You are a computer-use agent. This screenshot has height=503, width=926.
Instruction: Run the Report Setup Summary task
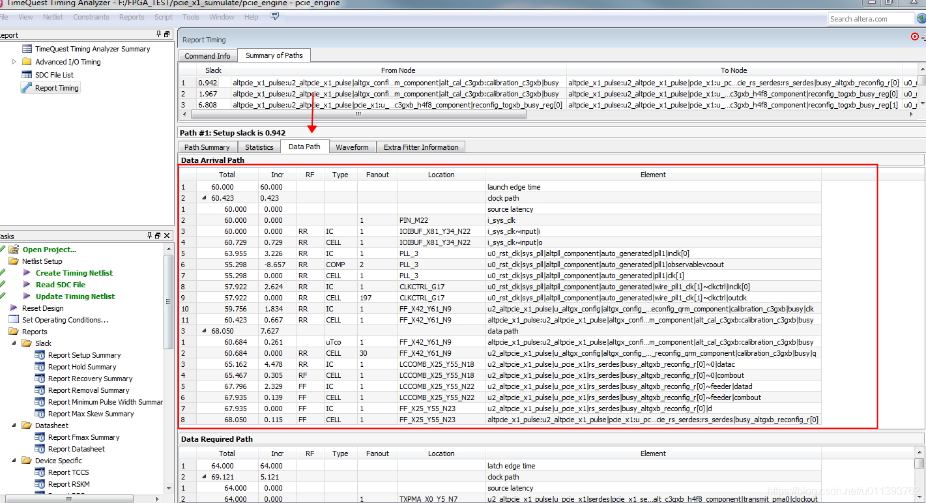[83, 354]
